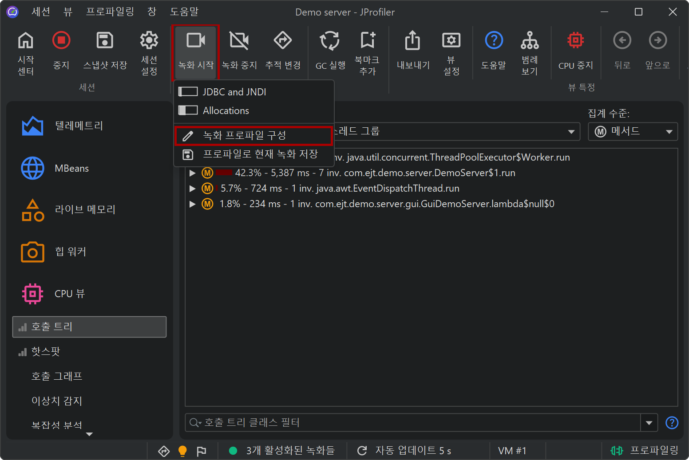Screen dimensions: 689x460
Task: Click the 내보내기 export icon
Action: coord(412,41)
